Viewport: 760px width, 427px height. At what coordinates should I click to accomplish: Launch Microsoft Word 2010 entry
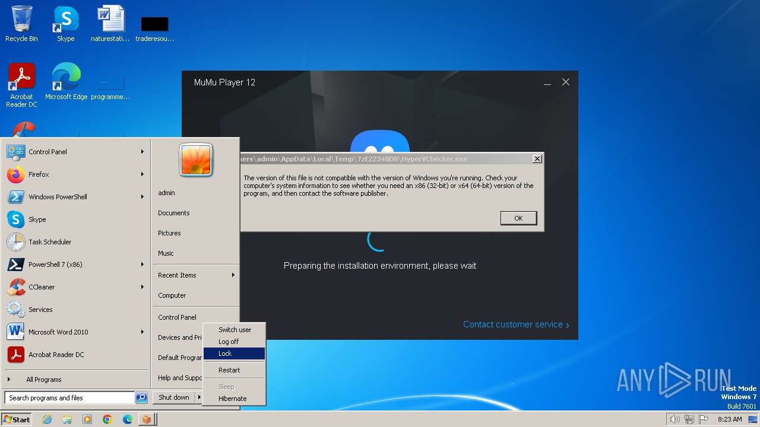tap(76, 332)
